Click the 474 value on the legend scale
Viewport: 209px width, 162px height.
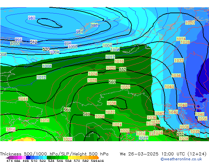click(x=10, y=161)
